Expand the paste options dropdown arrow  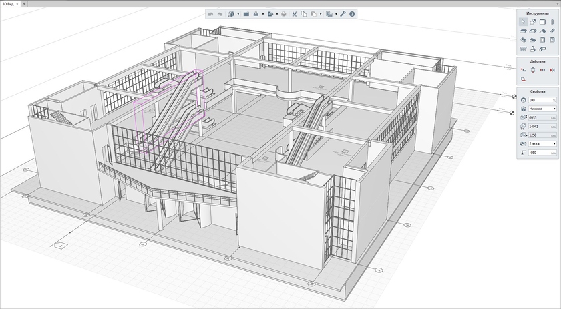tap(321, 13)
